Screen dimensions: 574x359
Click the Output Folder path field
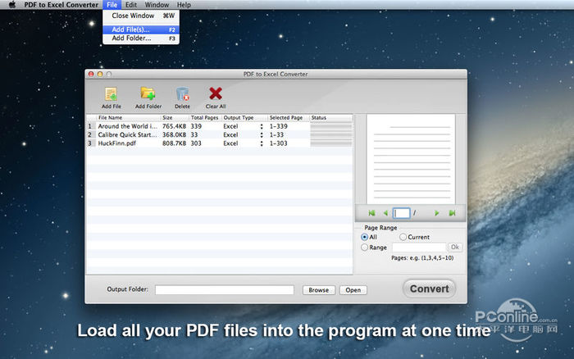coord(225,290)
